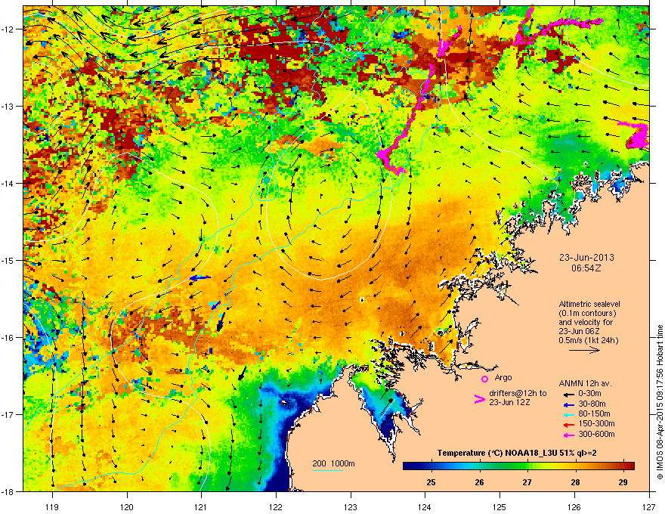This screenshot has height=514, width=665.
Task: Click the '300-600m' depth label
Action: point(596,435)
